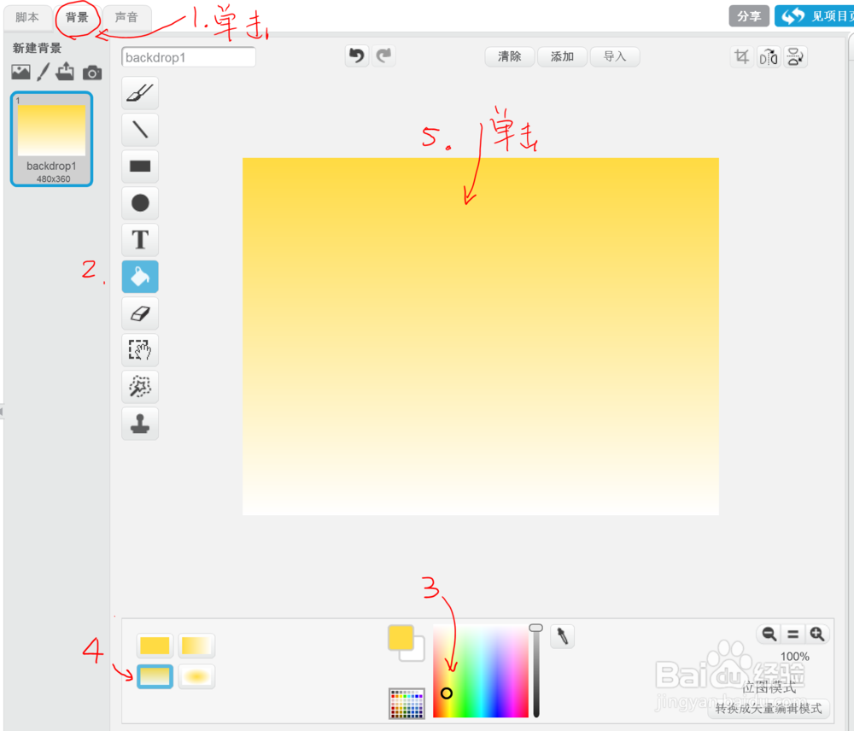Select the Line tool
This screenshot has height=731, width=854.
(x=140, y=130)
